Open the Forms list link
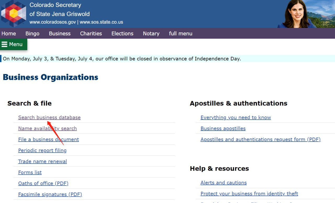Image resolution: width=335 pixels, height=203 pixels. [x=30, y=172]
